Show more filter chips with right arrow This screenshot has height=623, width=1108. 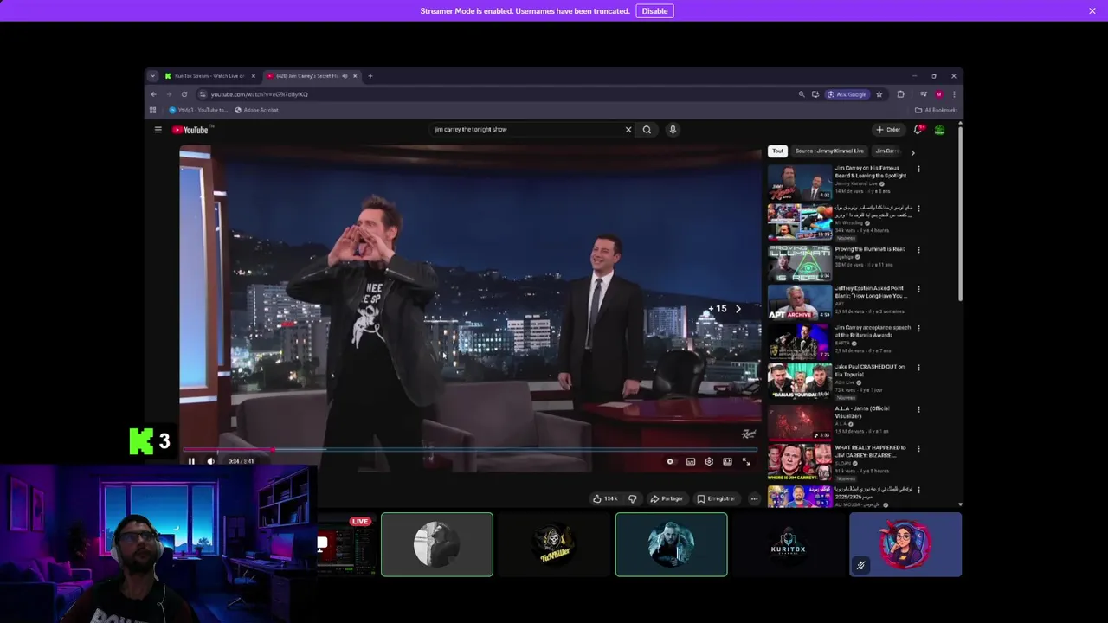point(912,152)
